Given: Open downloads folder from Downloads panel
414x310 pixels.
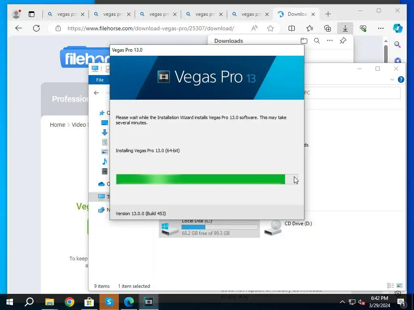Looking at the screenshot, I should click(304, 41).
